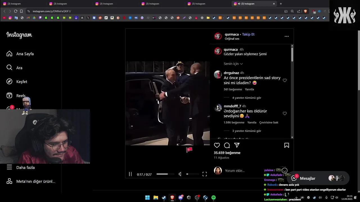
Task: Close the active Instagram tab
Action: pos(274,4)
